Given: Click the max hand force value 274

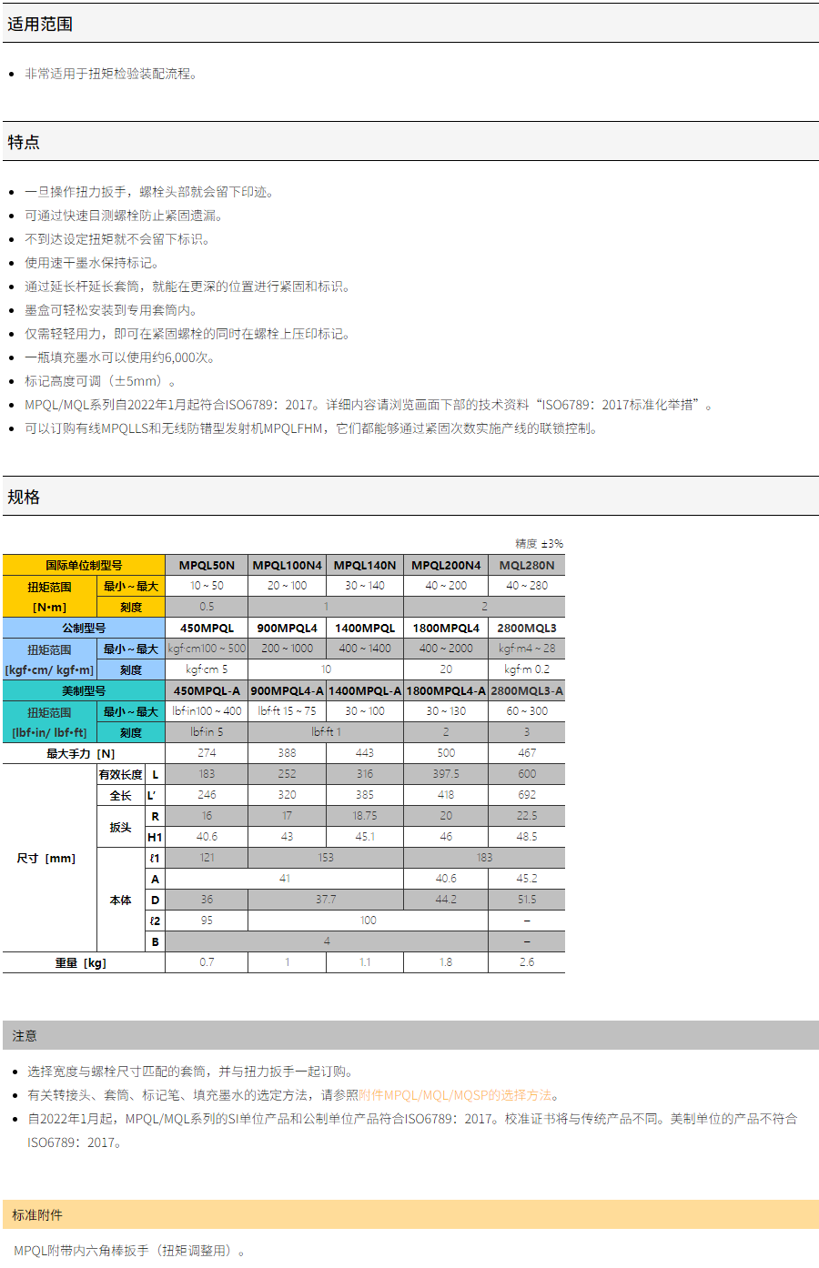Looking at the screenshot, I should pos(207,753).
